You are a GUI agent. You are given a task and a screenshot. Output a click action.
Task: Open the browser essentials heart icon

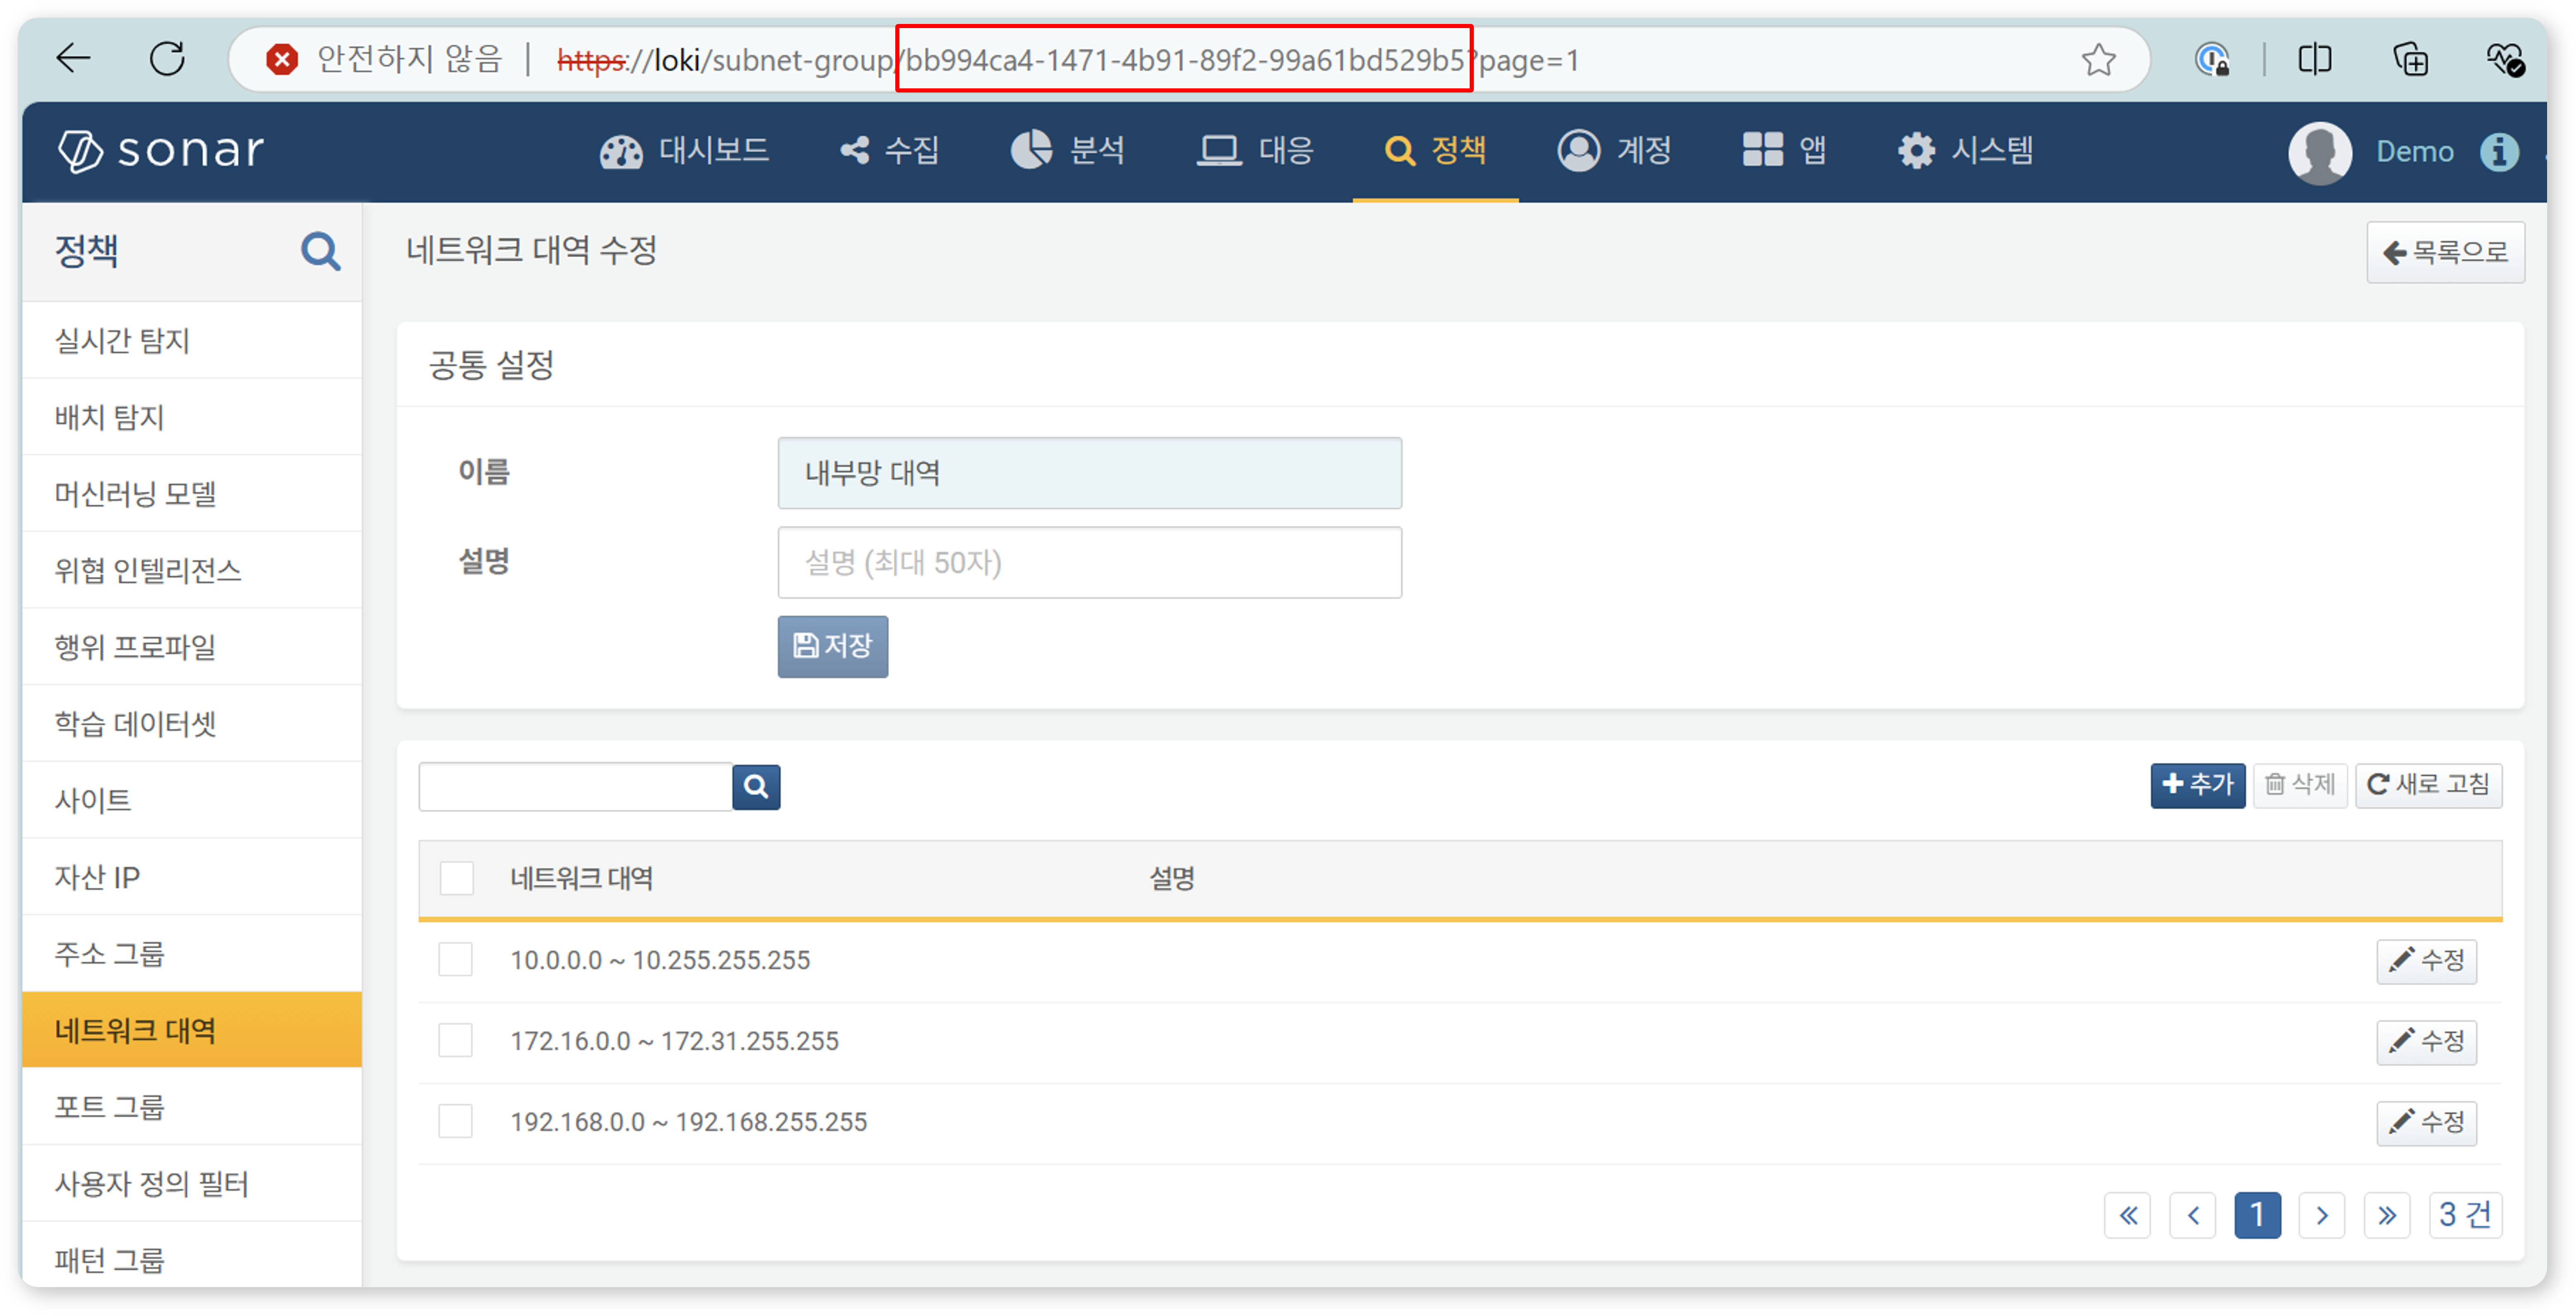[2505, 60]
